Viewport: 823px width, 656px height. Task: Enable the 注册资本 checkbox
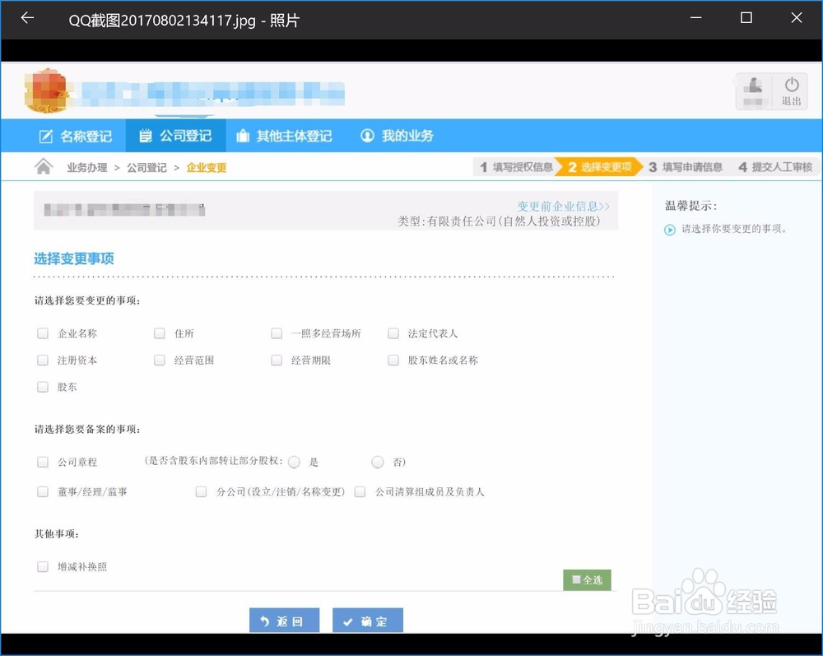[x=42, y=360]
